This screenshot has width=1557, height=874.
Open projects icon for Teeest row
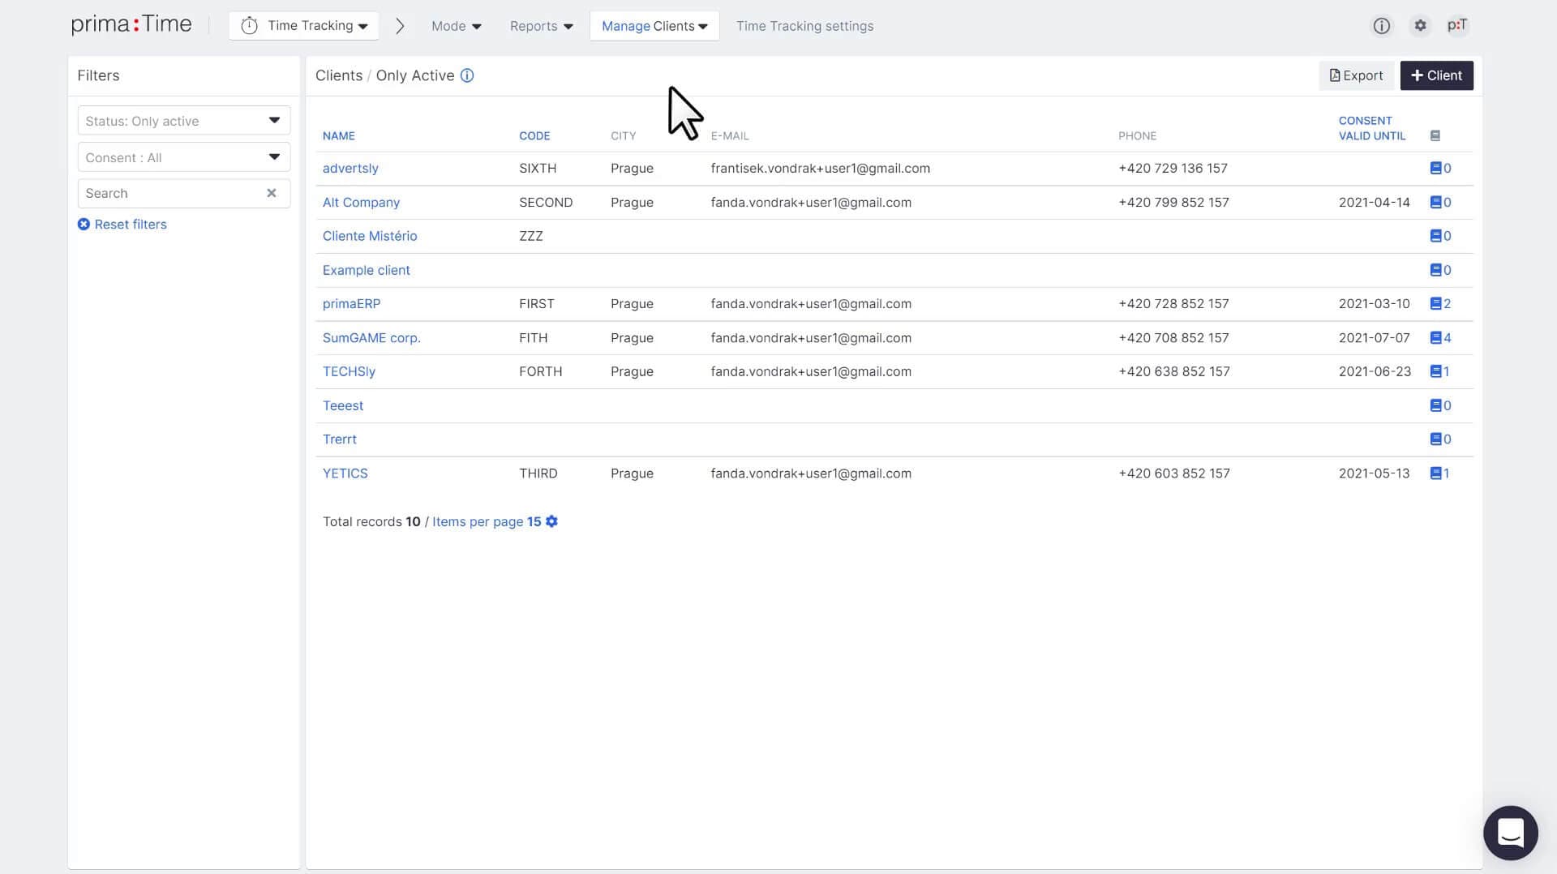tap(1440, 405)
